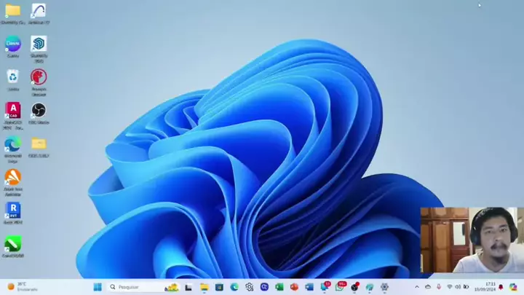Open the volume speaker tray icon

[x=458, y=287]
